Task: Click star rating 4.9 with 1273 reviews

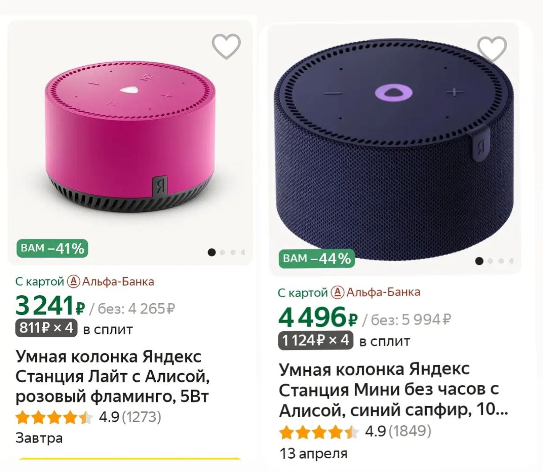Action: [88, 418]
